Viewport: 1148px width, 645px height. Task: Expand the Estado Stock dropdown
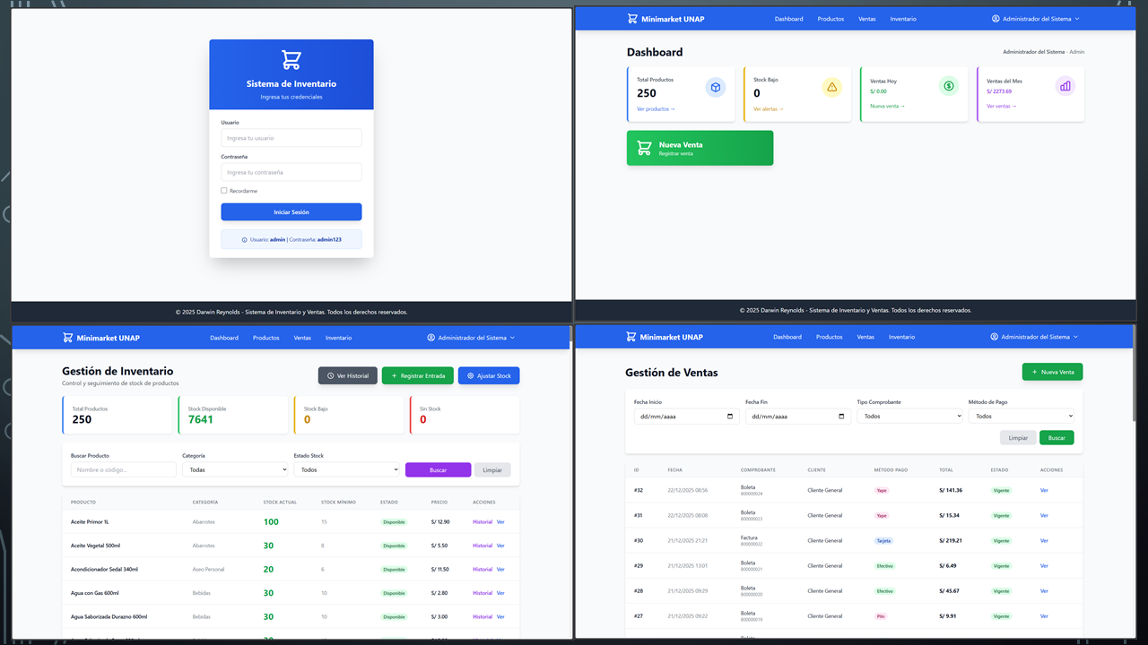346,469
